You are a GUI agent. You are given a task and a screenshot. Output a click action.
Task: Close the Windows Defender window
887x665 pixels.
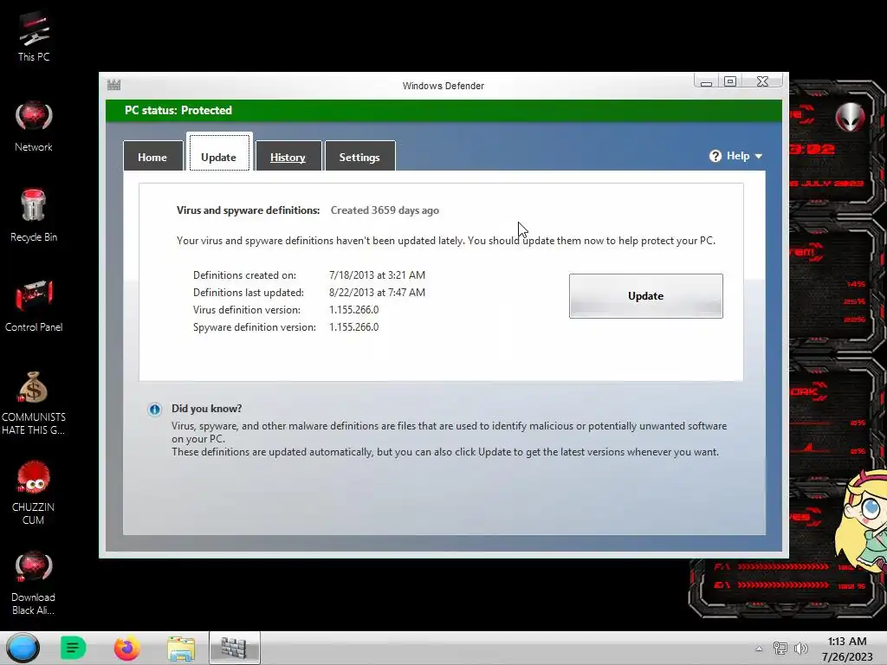coord(762,82)
